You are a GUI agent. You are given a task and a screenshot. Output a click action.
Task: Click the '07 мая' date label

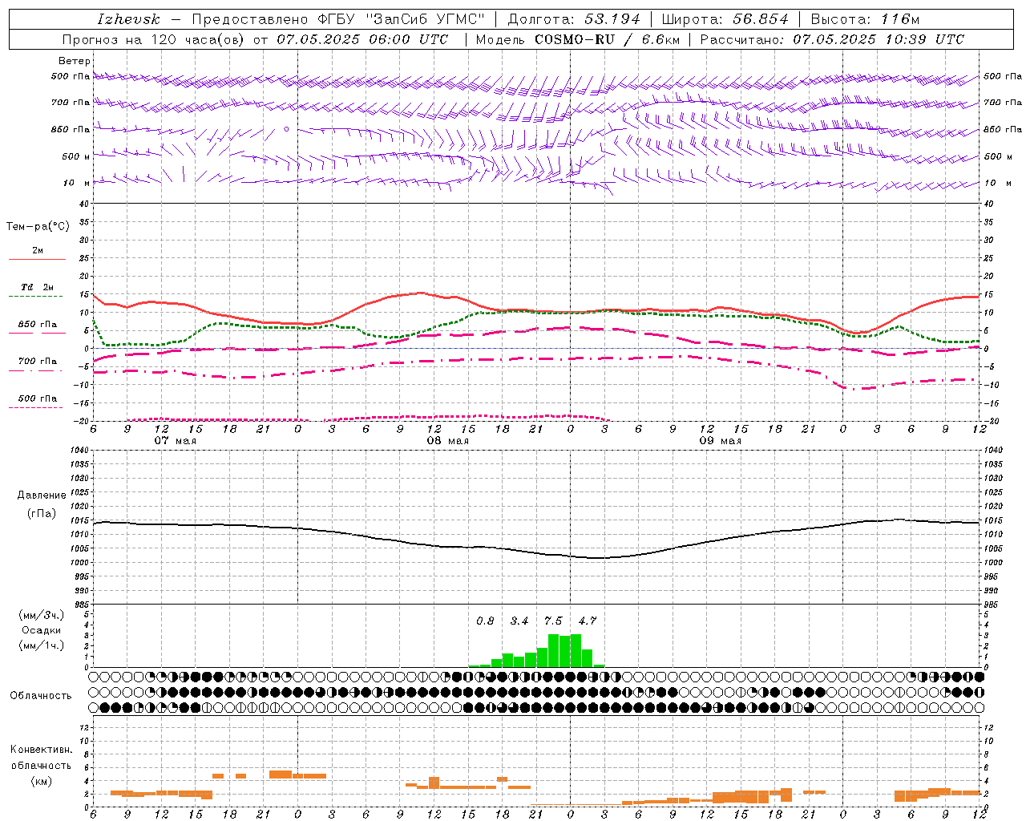(175, 441)
